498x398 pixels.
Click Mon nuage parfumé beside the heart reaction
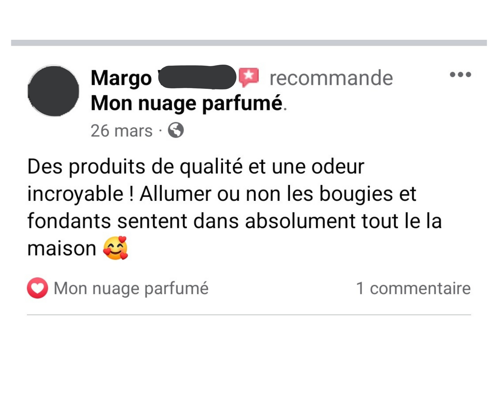pyautogui.click(x=131, y=288)
